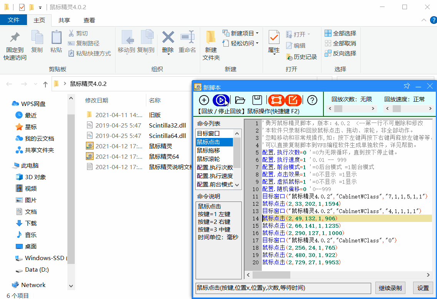Create a folder with 新建文件夹
This screenshot has height=299, width=437.
coord(211,45)
